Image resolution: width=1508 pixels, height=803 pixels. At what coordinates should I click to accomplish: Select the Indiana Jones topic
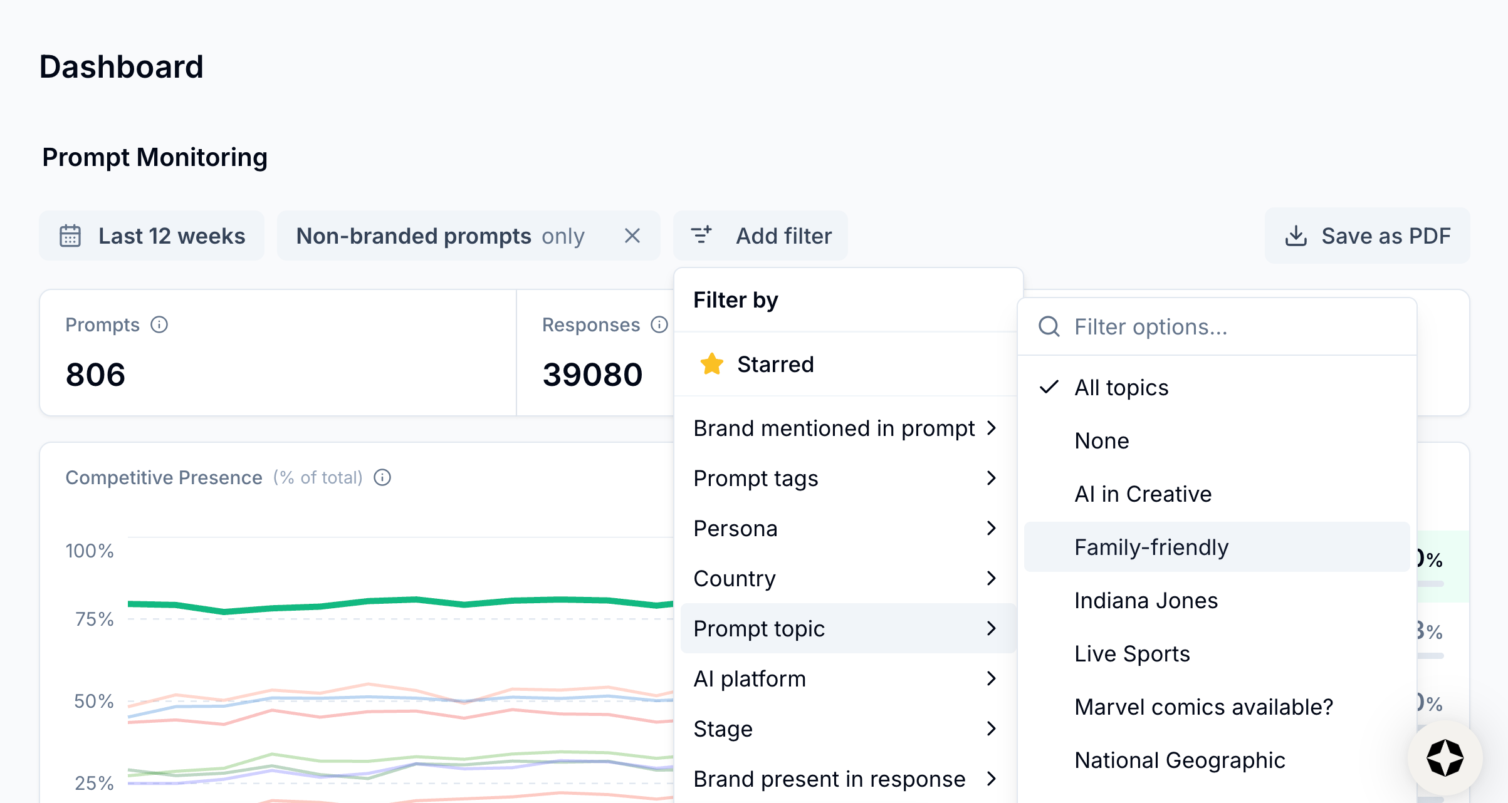[x=1145, y=601]
